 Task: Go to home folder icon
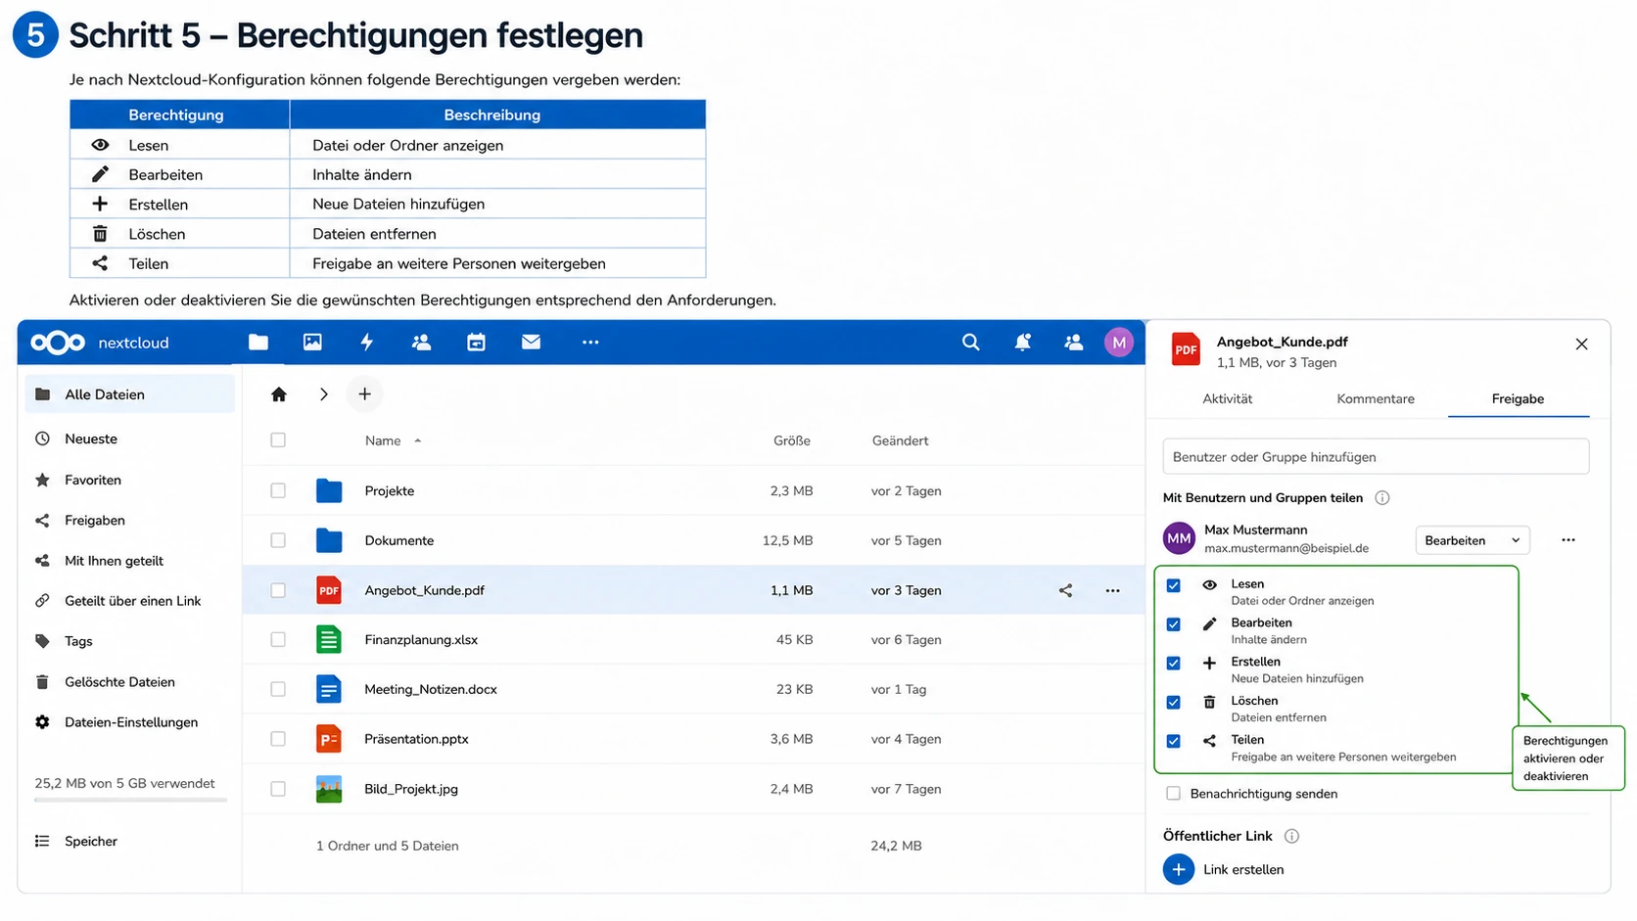tap(279, 393)
